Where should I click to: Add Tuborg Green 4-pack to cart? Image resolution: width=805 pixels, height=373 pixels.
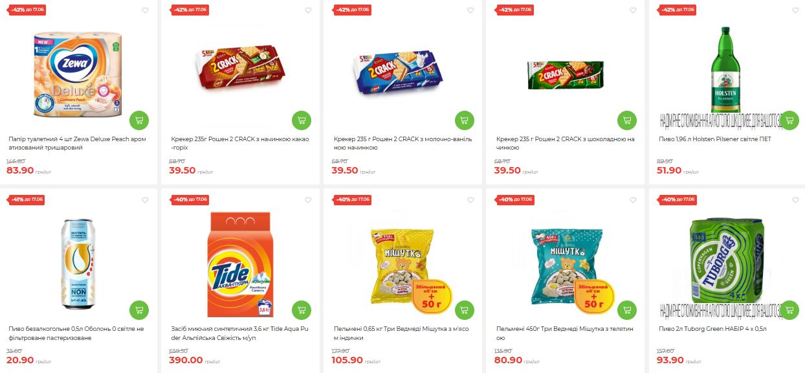click(x=789, y=310)
